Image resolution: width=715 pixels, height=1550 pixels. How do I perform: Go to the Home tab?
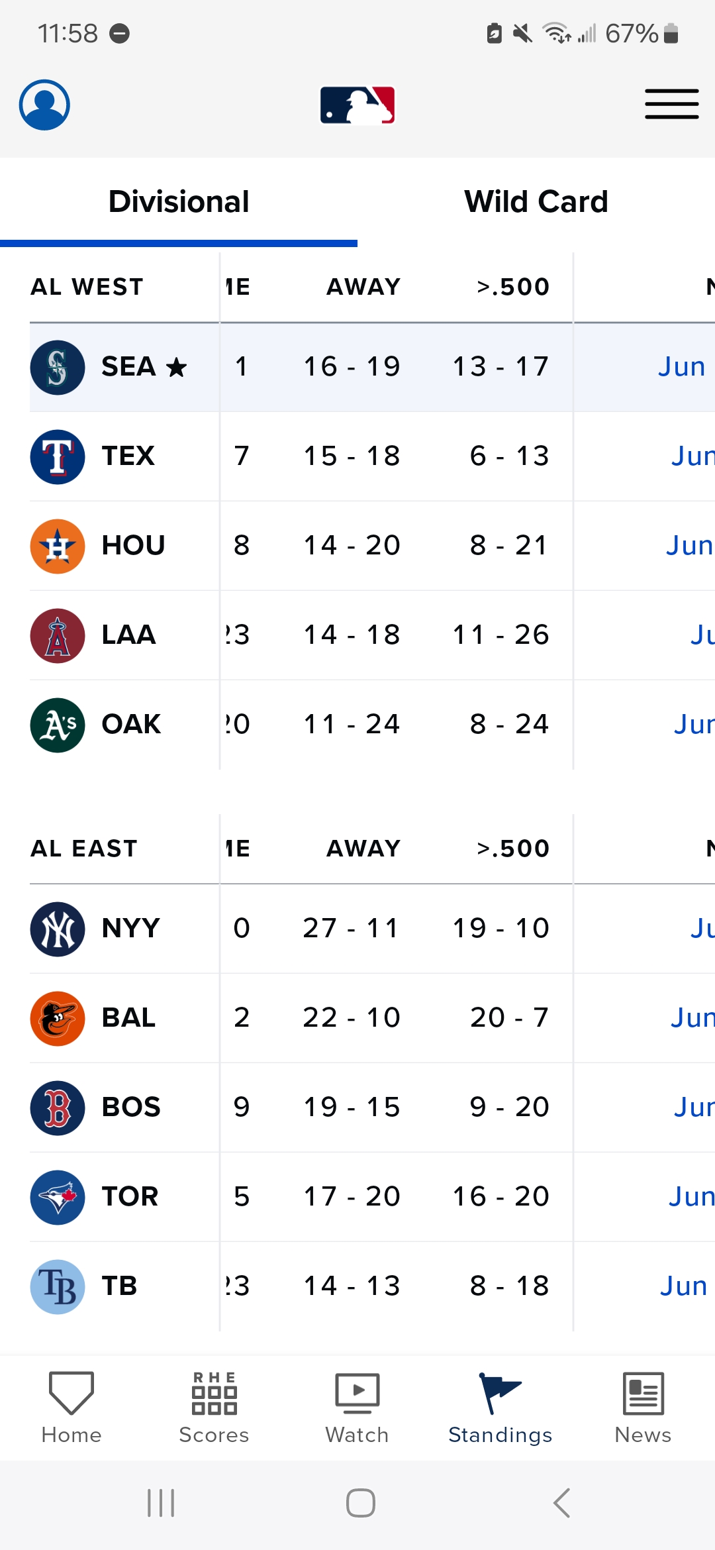tap(71, 1408)
